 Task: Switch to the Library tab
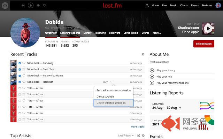pyautogui.click(x=87, y=33)
